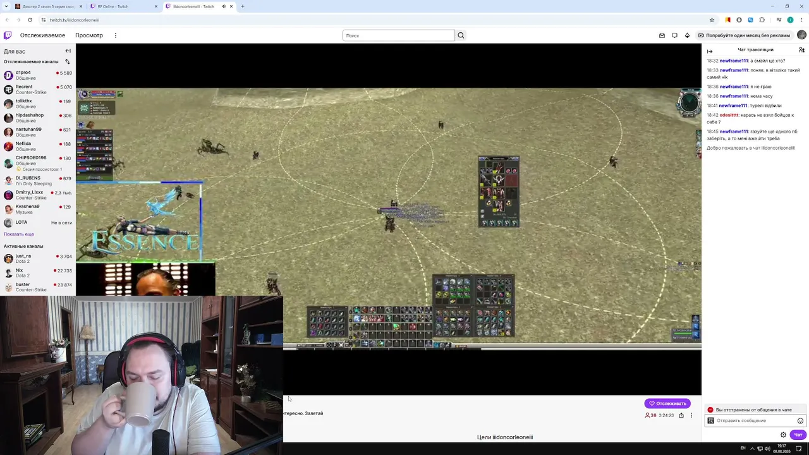
Task: Open the tab search dropdown arrow
Action: pyautogui.click(x=6, y=6)
